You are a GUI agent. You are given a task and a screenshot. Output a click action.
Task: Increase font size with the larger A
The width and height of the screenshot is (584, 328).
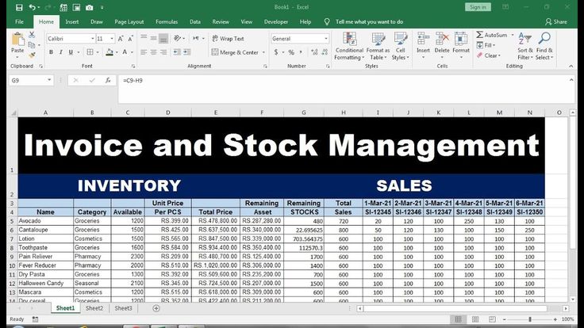[x=121, y=39]
